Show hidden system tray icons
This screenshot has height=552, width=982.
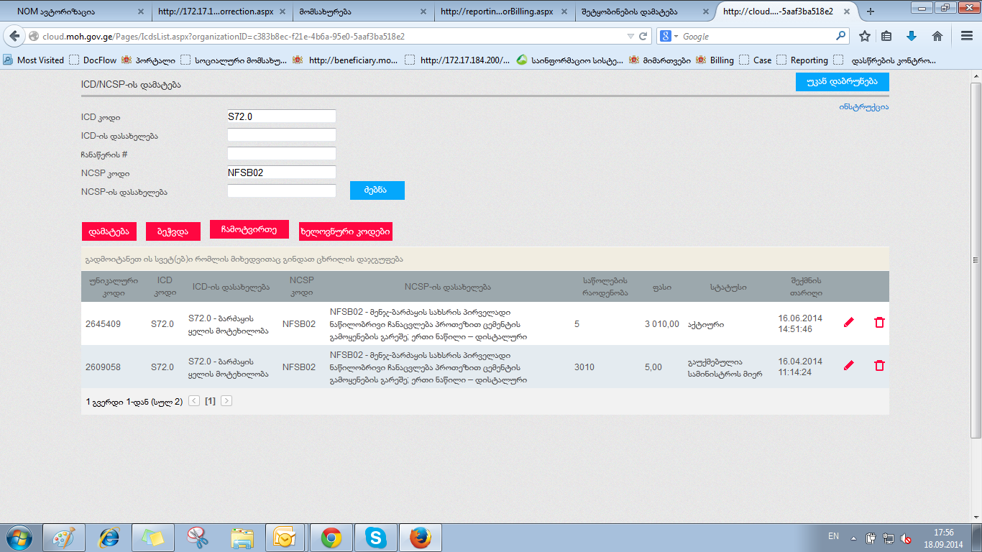[x=853, y=538]
